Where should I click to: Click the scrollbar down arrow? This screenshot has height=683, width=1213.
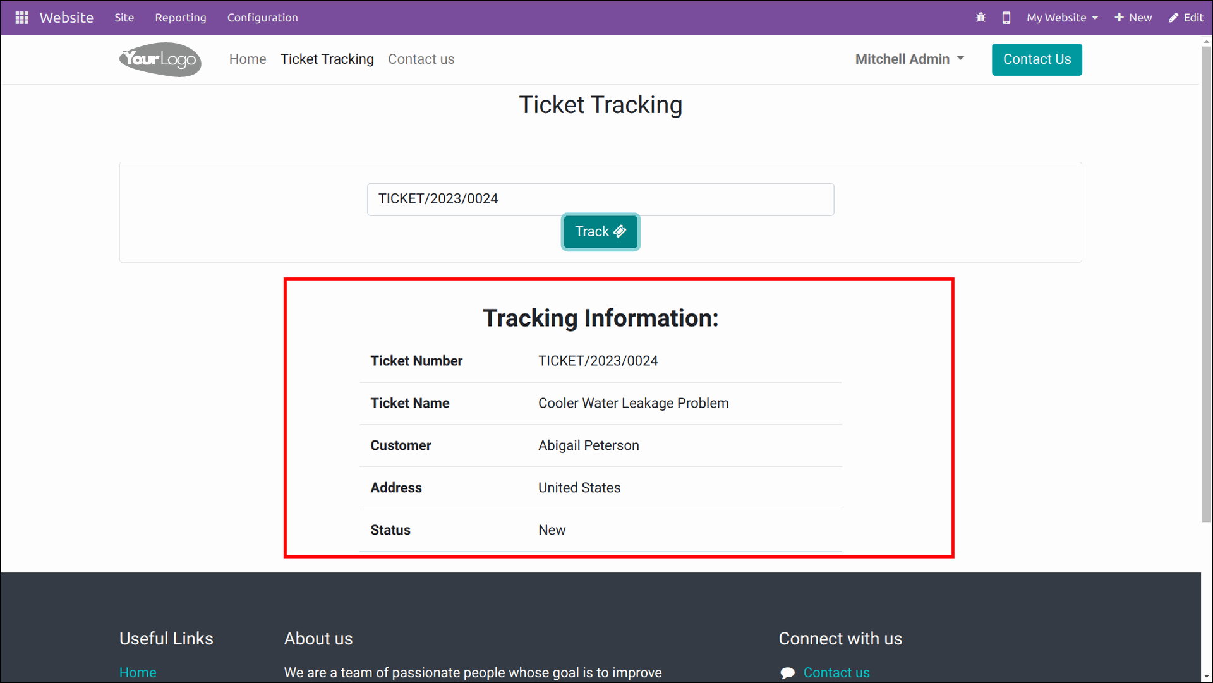[x=1207, y=677]
